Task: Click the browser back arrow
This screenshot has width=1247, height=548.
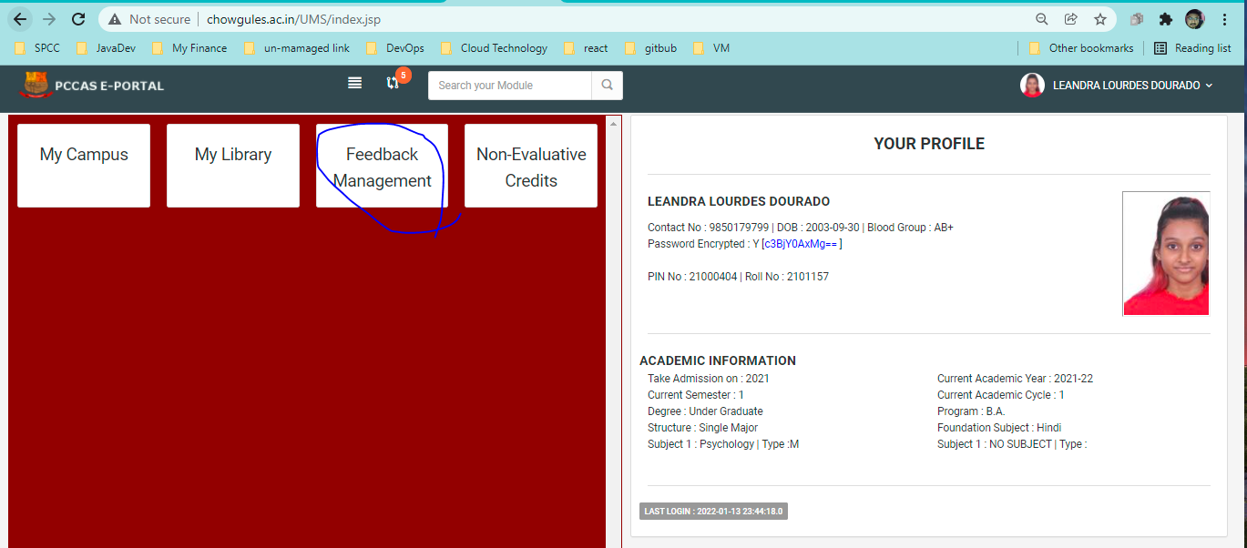Action: (20, 19)
